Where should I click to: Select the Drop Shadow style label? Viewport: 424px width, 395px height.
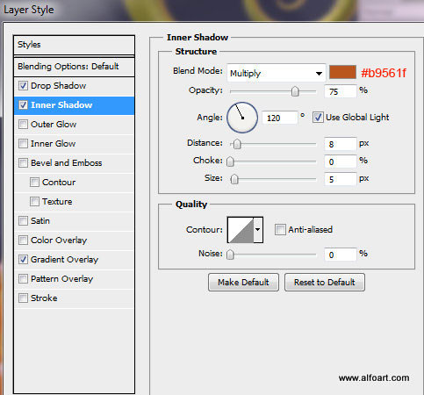(58, 86)
